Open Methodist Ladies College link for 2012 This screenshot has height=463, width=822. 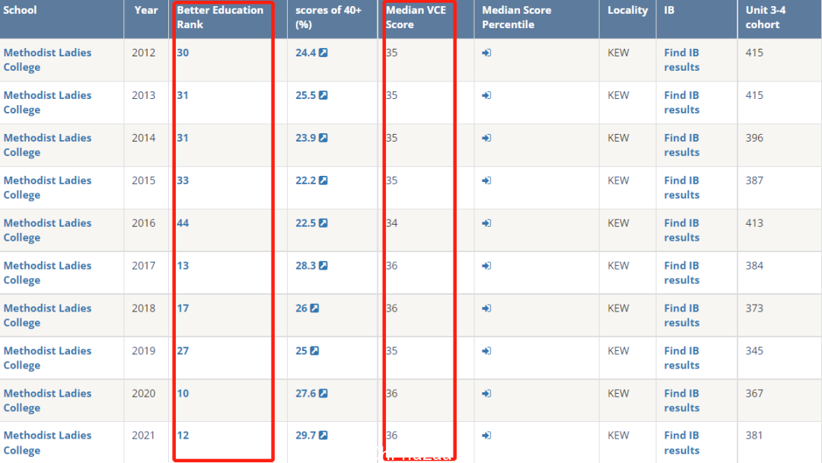coord(47,59)
